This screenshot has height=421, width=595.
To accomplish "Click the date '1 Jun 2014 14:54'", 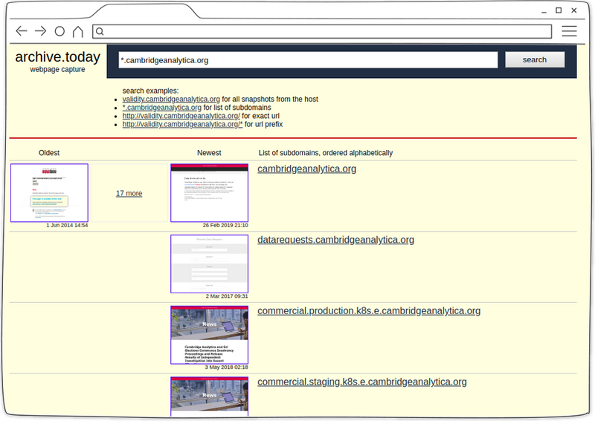I will (x=67, y=225).
